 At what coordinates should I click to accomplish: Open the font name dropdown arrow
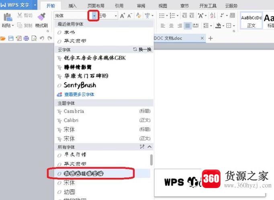click(x=94, y=16)
